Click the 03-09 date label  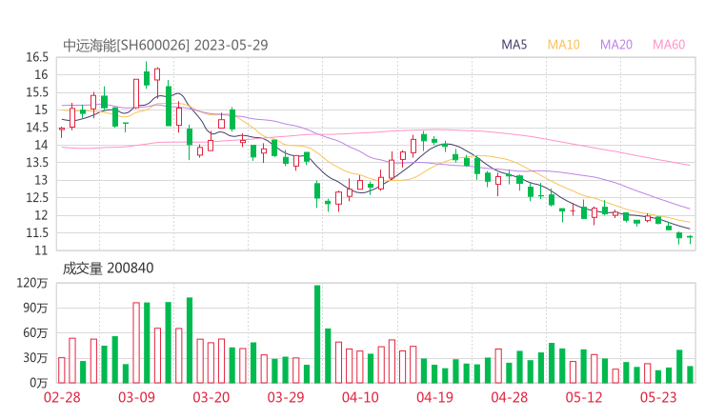point(136,397)
